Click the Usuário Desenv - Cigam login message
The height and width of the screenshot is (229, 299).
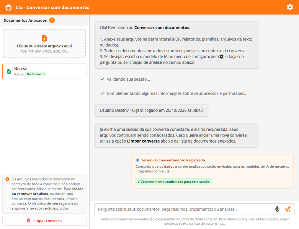152,110
